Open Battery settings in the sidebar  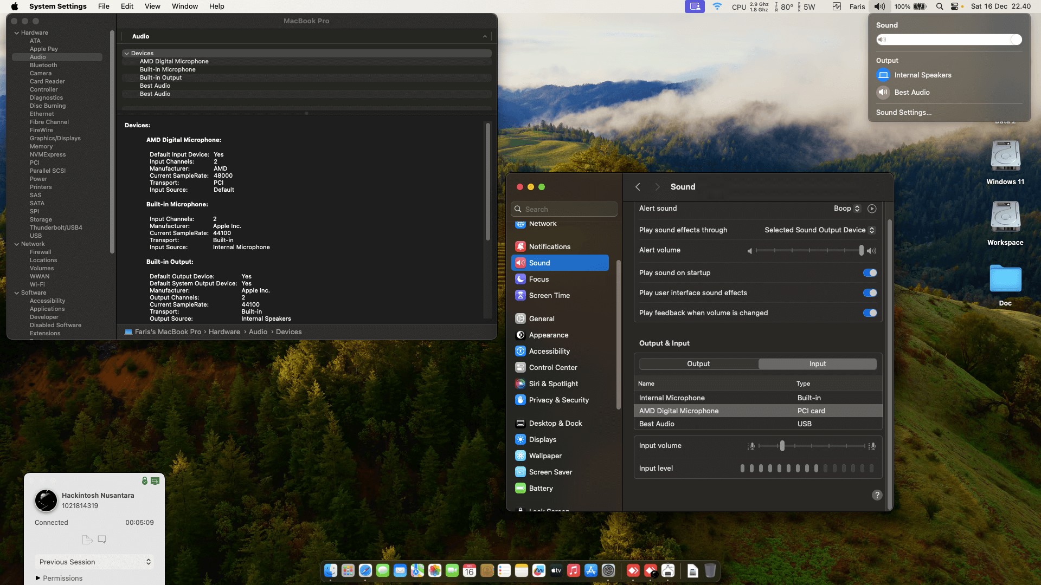tap(541, 488)
